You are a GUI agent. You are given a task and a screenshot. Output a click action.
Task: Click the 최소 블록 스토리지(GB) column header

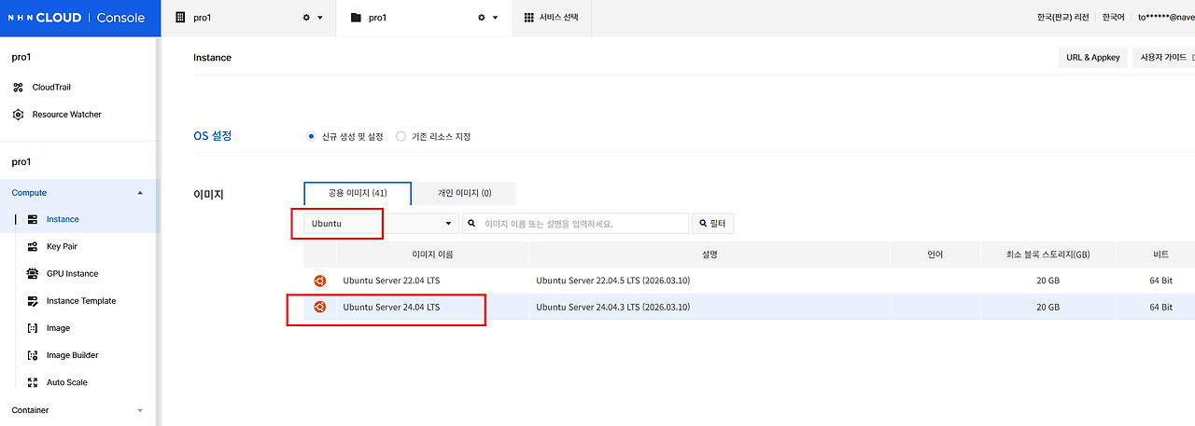pyautogui.click(x=1047, y=254)
